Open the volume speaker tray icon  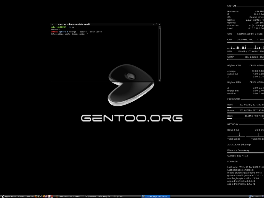(253, 196)
